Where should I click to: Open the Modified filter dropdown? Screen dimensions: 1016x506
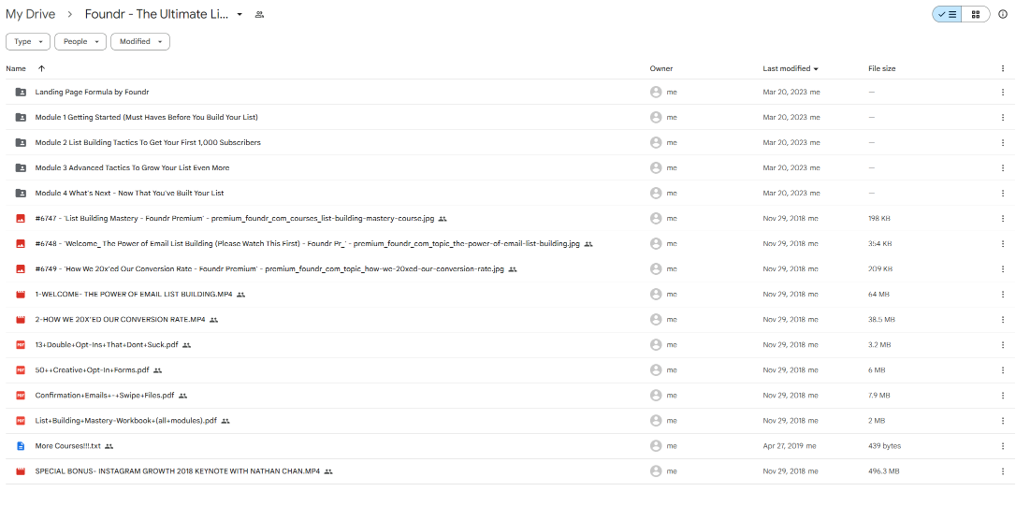[x=140, y=41]
